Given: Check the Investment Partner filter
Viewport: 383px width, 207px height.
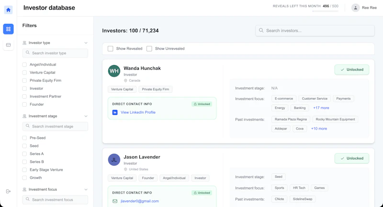Looking at the screenshot, I should click(24, 96).
